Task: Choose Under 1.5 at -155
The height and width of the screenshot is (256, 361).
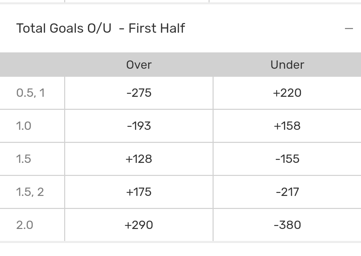Action: [x=287, y=159]
